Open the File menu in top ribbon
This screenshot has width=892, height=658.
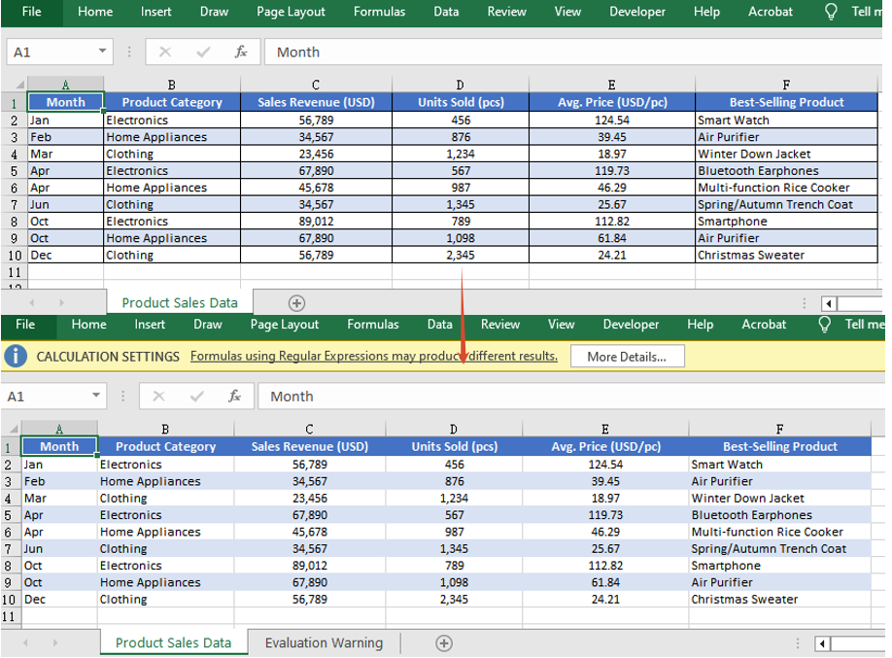[x=31, y=12]
